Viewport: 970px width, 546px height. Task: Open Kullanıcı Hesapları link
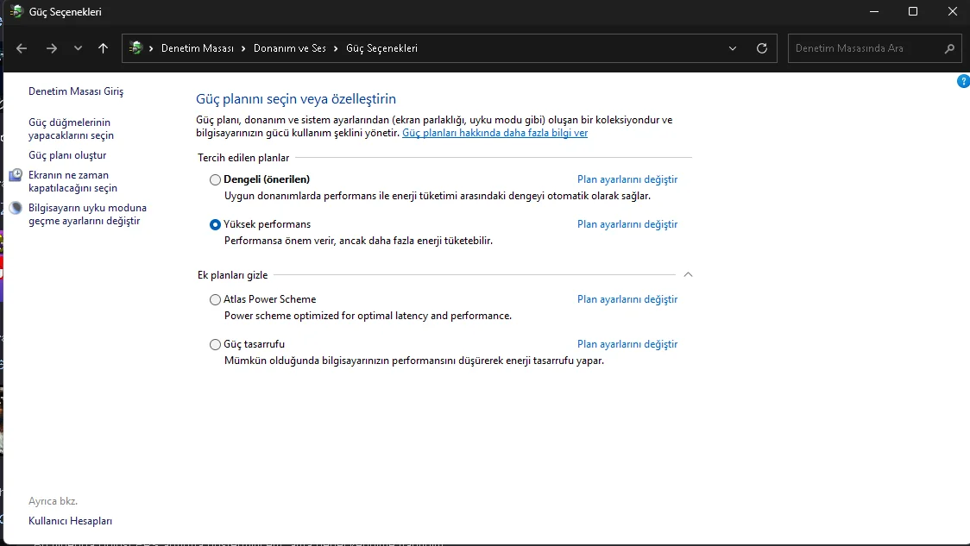click(x=71, y=521)
